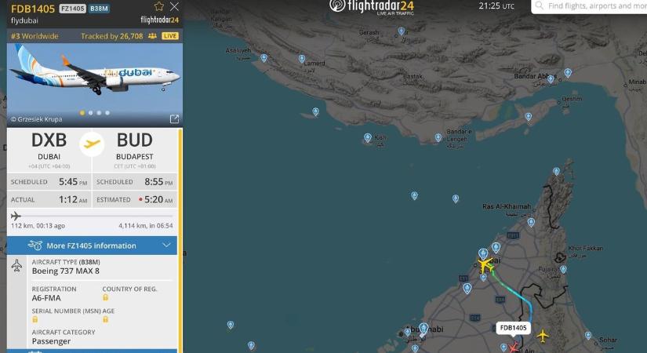The image size is (647, 353).
Task: Click the yellow plane icon over Dubai
Action: (x=485, y=264)
